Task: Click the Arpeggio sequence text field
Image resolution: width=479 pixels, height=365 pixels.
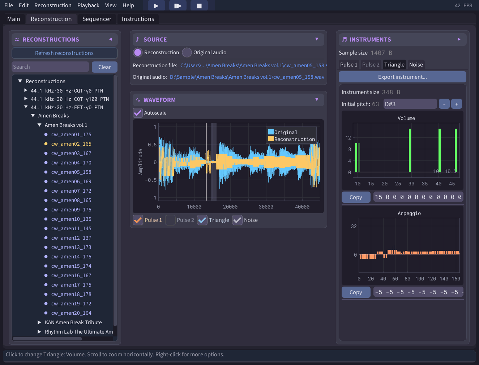Action: click(x=418, y=292)
